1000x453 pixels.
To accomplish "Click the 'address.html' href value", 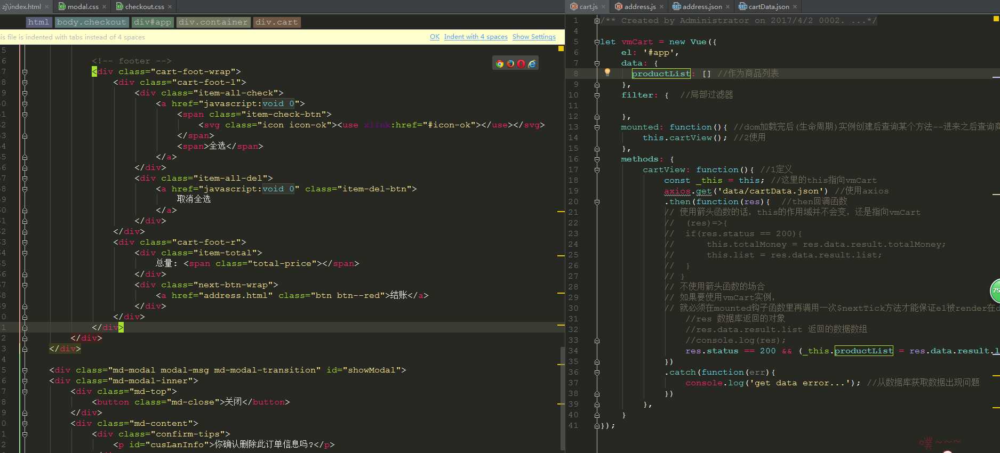I will (235, 295).
